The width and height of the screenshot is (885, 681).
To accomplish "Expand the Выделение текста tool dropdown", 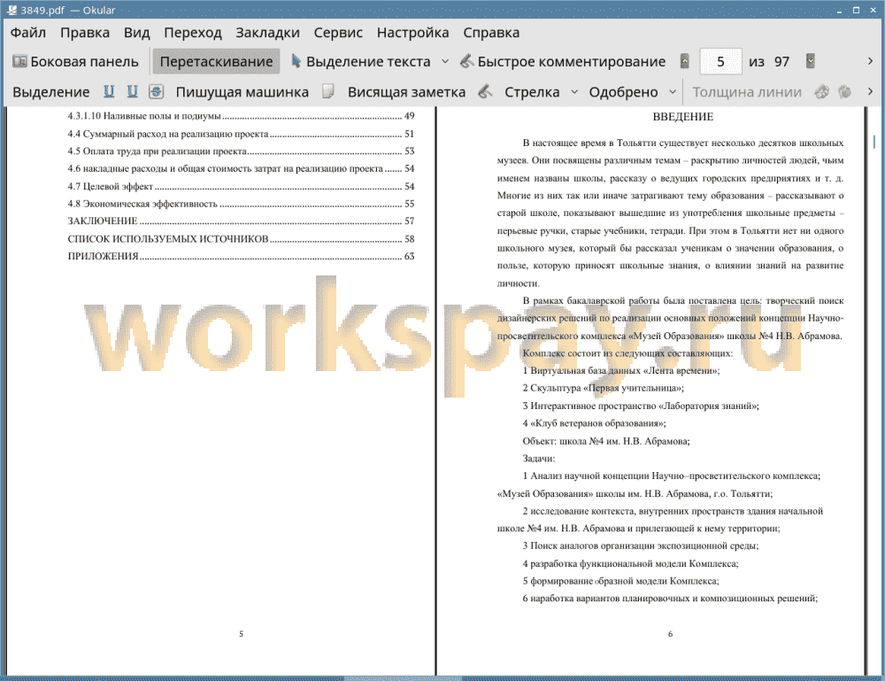I will [445, 62].
